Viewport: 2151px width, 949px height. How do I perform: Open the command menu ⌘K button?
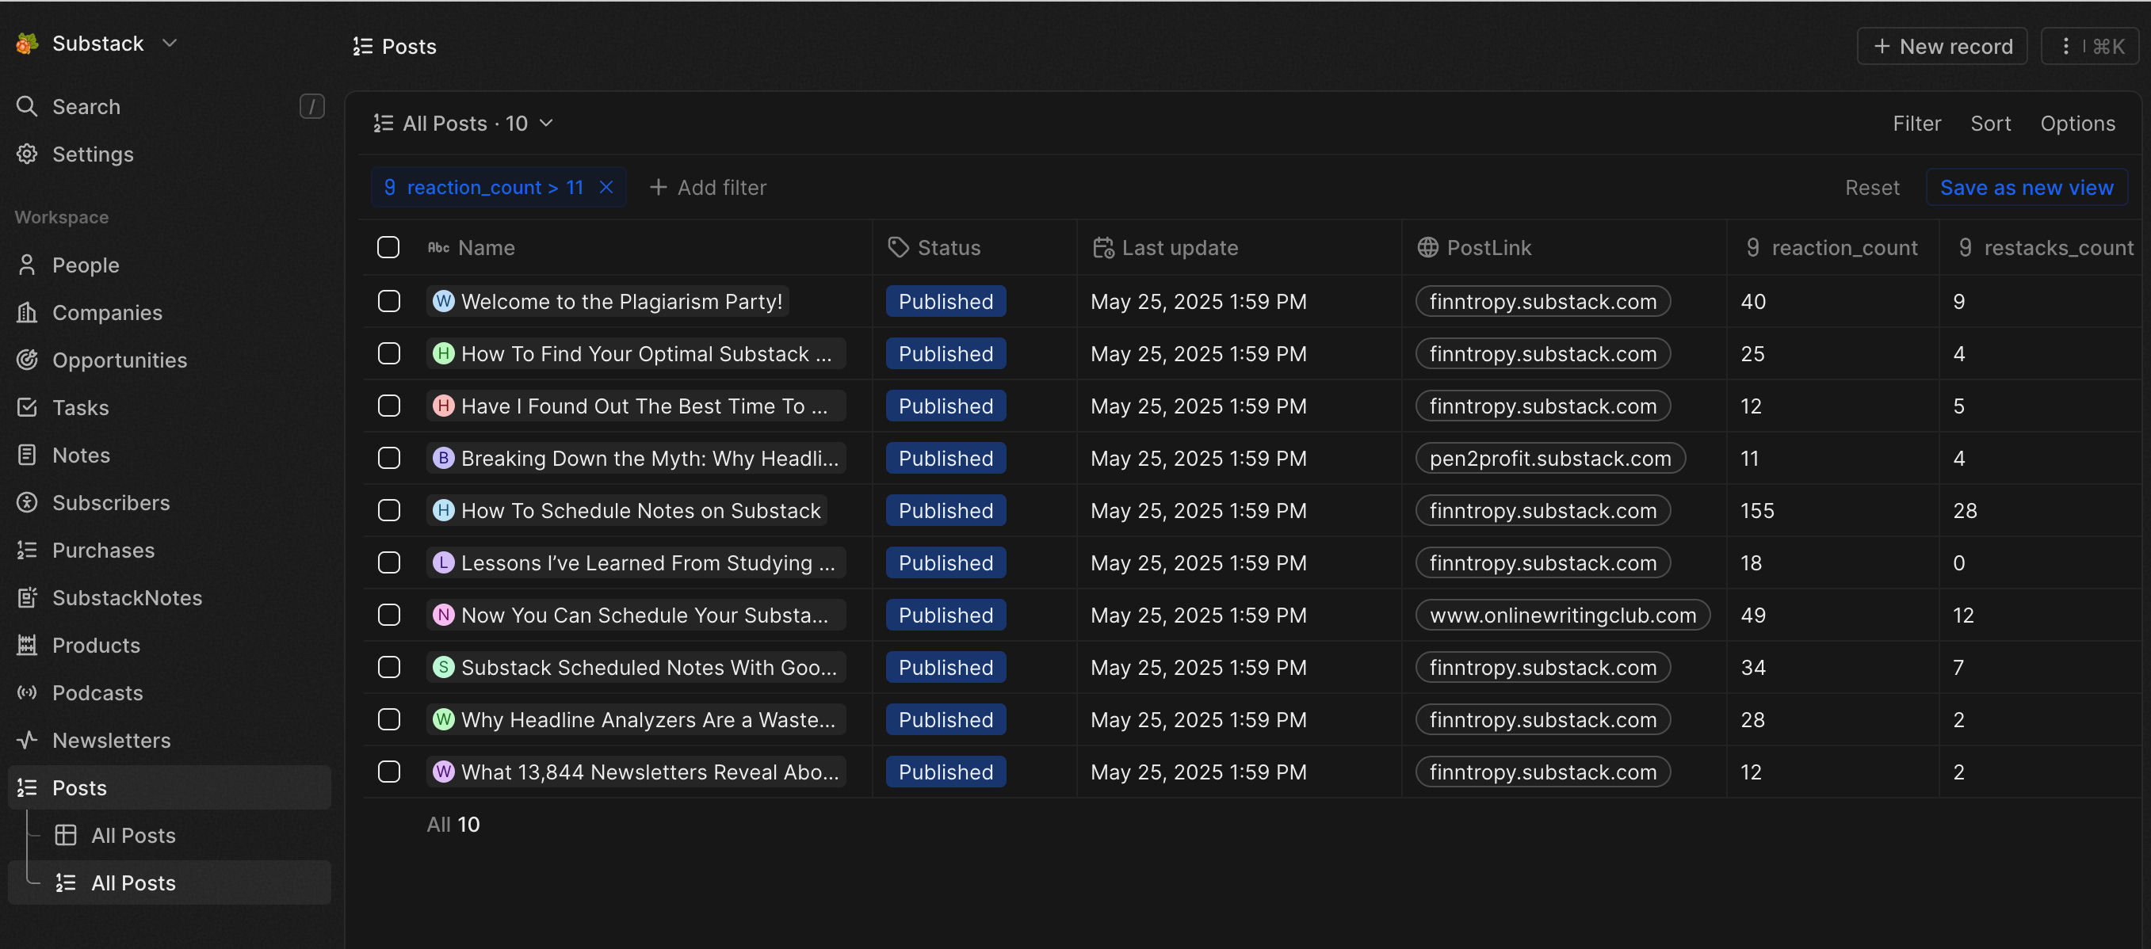coord(2090,47)
